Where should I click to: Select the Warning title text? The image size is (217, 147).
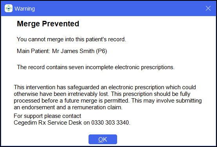25,9
